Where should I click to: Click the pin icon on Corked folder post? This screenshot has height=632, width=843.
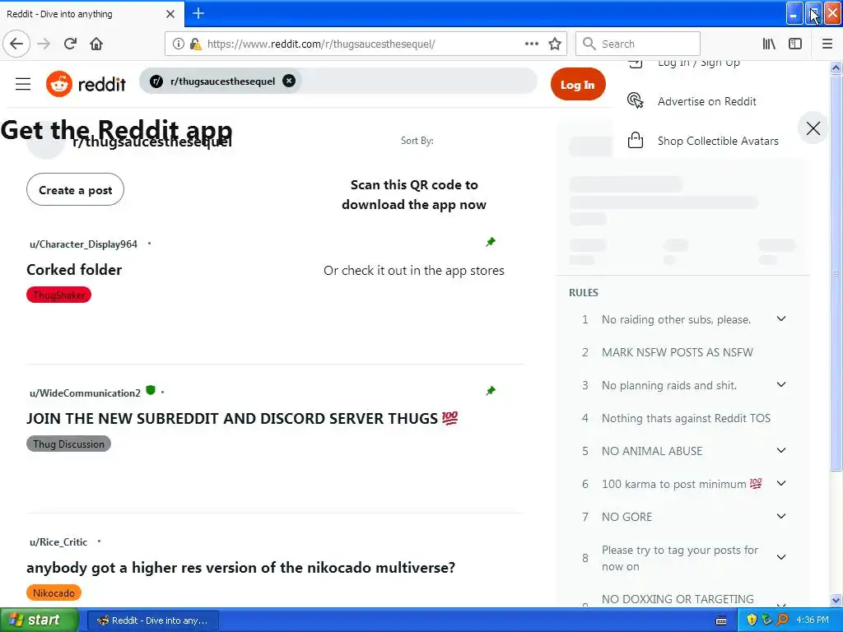pyautogui.click(x=491, y=242)
